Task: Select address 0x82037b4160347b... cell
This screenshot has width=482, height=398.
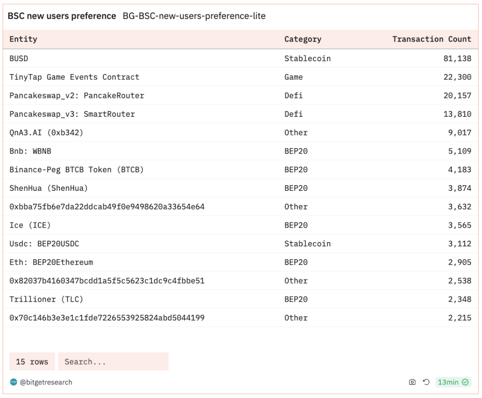Action: point(107,281)
